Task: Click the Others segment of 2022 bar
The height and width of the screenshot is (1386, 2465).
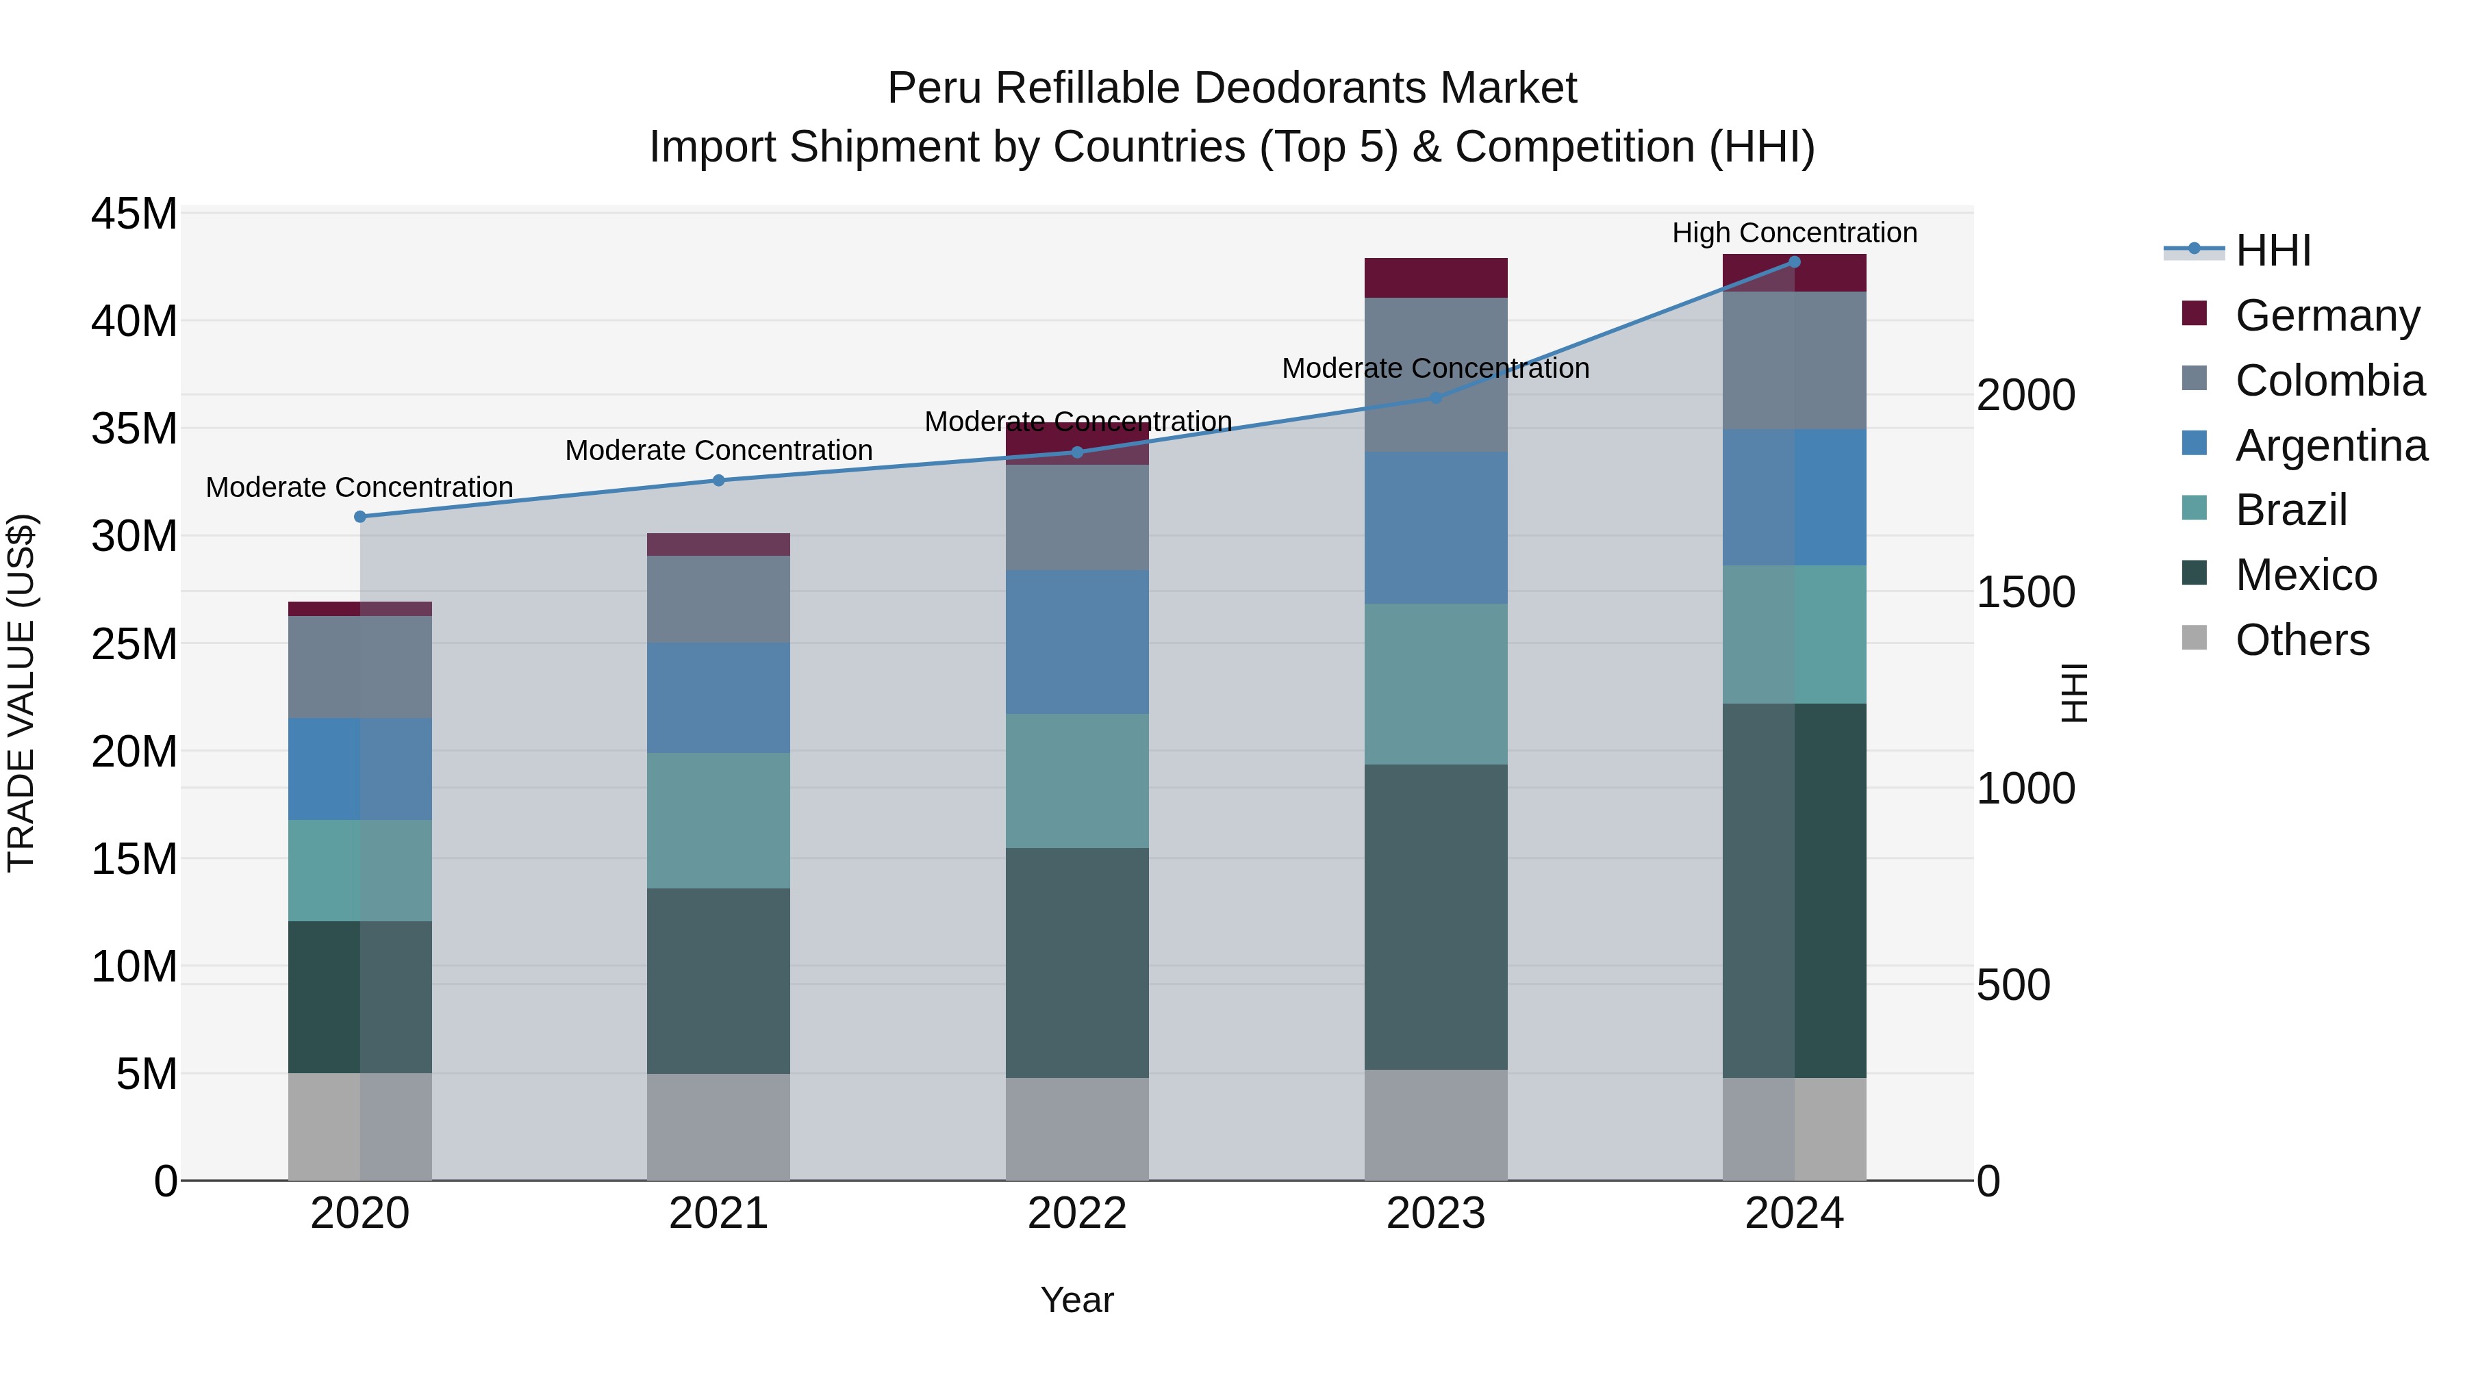Action: pos(1078,1129)
